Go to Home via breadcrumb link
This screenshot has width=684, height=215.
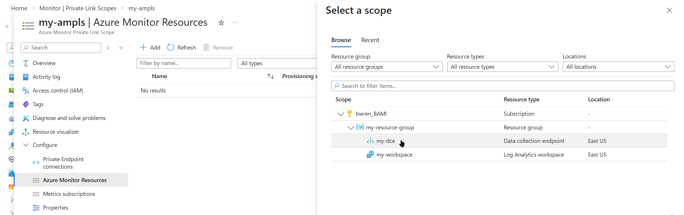tap(19, 8)
